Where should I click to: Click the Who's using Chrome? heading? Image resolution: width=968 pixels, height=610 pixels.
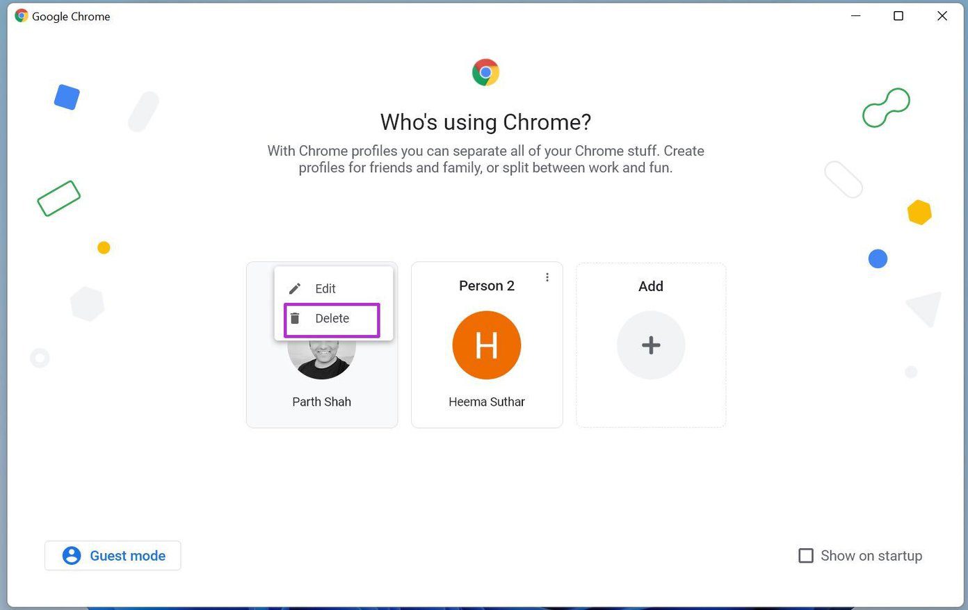[x=485, y=122]
